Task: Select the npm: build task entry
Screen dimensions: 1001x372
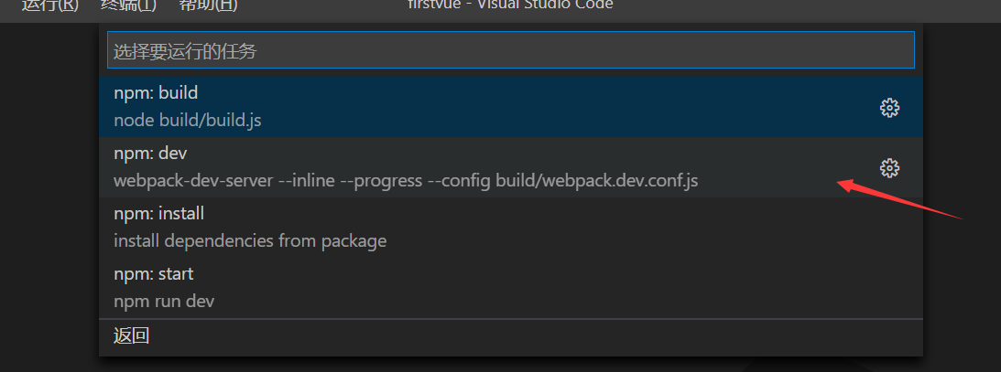Action: pos(511,107)
